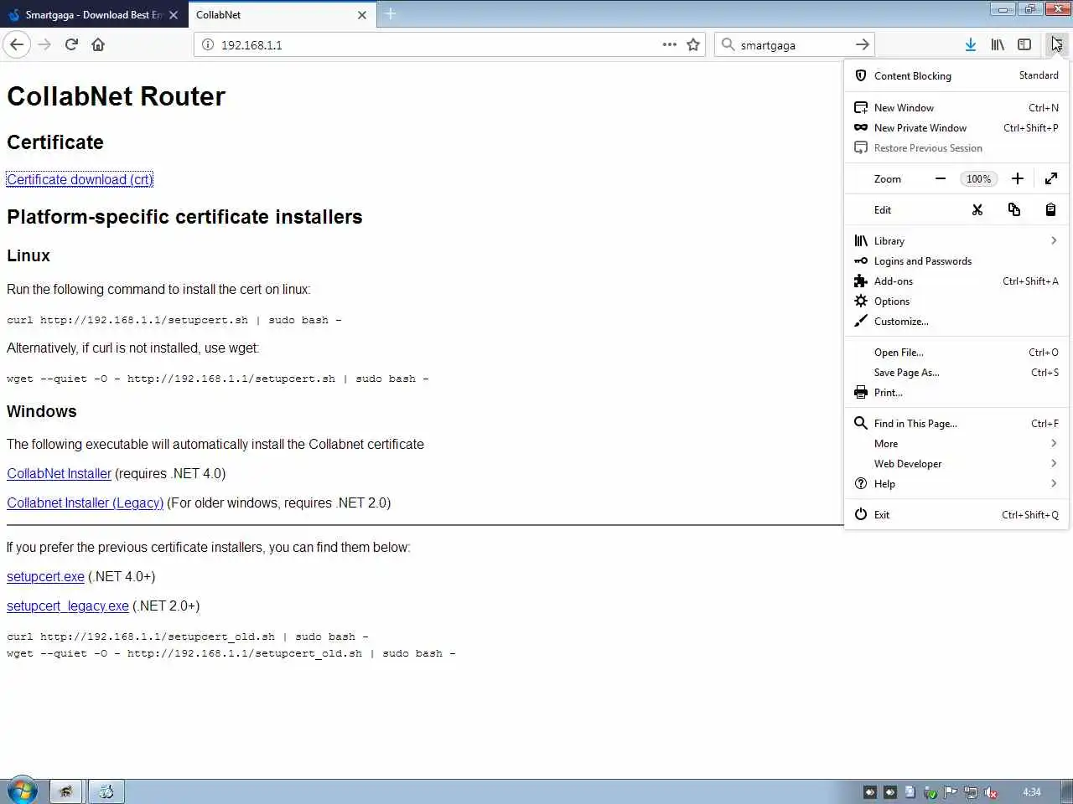
Task: Open a New Private Window
Action: tap(956, 127)
